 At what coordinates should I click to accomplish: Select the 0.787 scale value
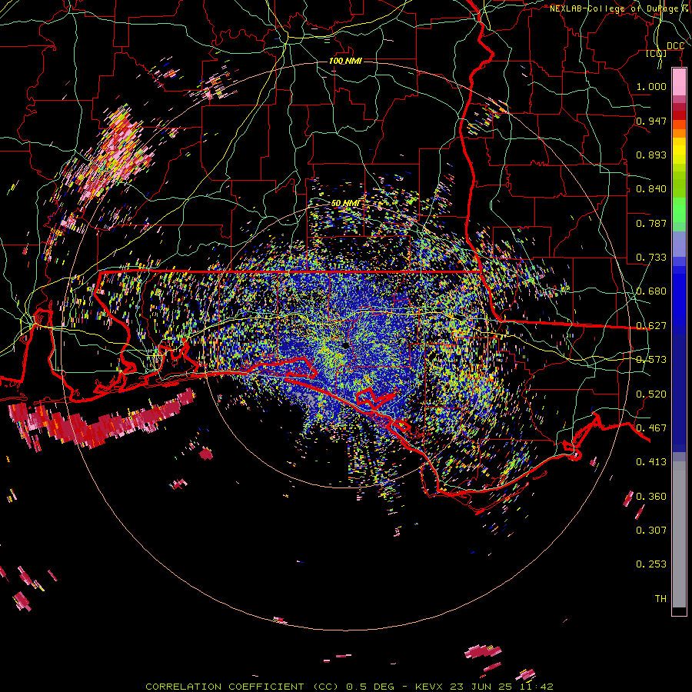(651, 223)
